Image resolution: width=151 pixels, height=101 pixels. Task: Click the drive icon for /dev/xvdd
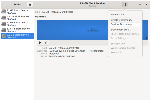click(x=4, y=30)
